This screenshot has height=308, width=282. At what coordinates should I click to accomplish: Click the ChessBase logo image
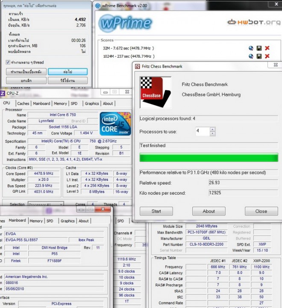156,92
